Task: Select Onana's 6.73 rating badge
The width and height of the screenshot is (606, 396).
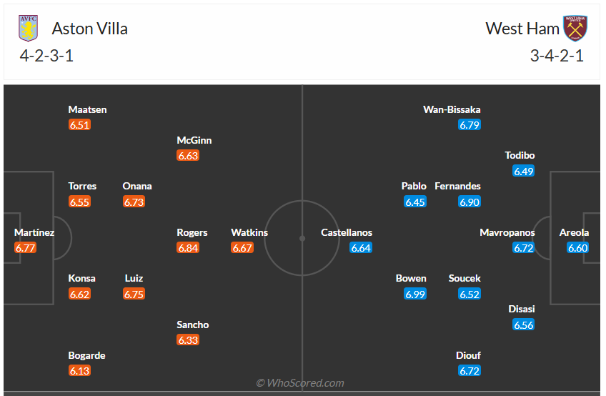Action: (x=134, y=202)
